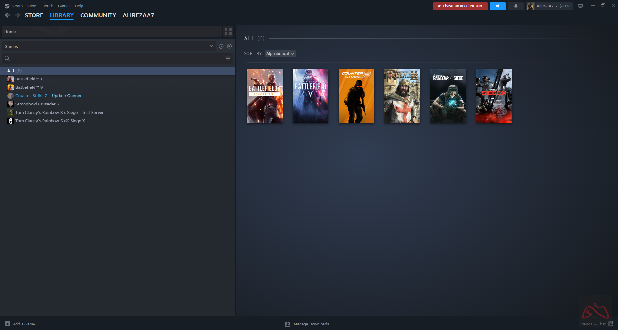
Task: Open the notifications bell
Action: 516,6
